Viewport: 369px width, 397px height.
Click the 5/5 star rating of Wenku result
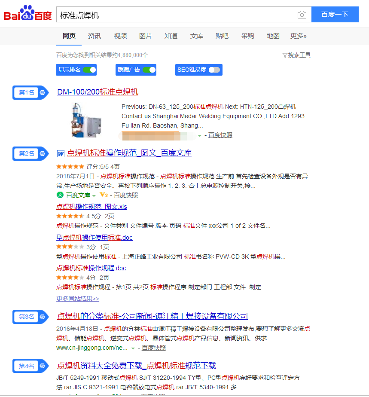pos(70,167)
